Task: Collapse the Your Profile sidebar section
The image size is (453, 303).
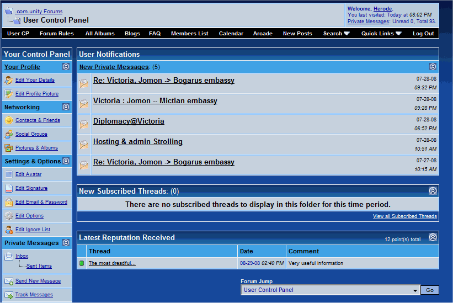Action: point(66,67)
